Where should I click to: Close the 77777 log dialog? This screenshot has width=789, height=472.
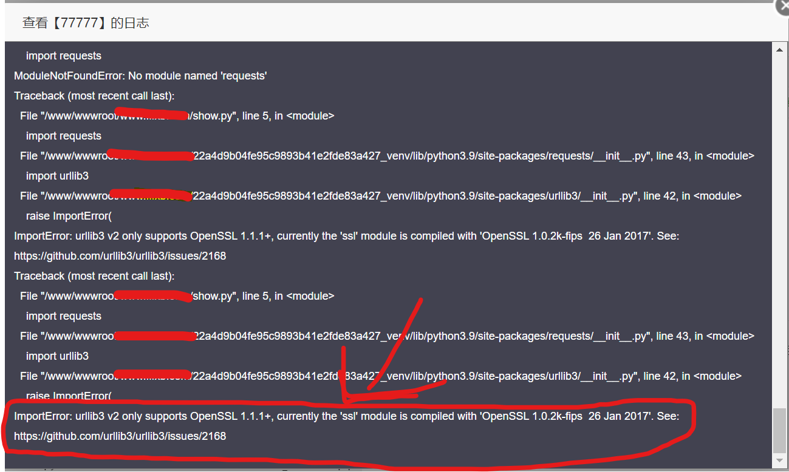783,5
